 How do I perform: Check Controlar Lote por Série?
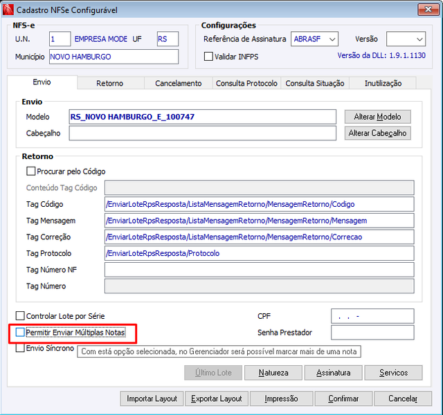pos(20,315)
